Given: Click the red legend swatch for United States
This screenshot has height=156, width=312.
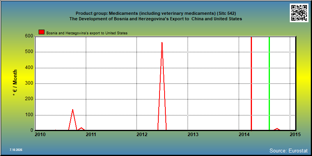Looking at the screenshot, I should click(42, 32).
